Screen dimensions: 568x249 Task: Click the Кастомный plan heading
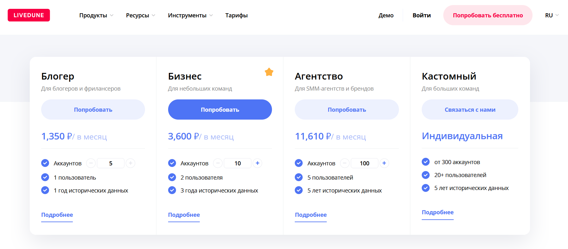449,76
